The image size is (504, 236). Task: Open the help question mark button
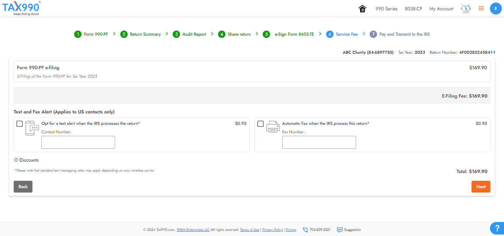point(497,229)
